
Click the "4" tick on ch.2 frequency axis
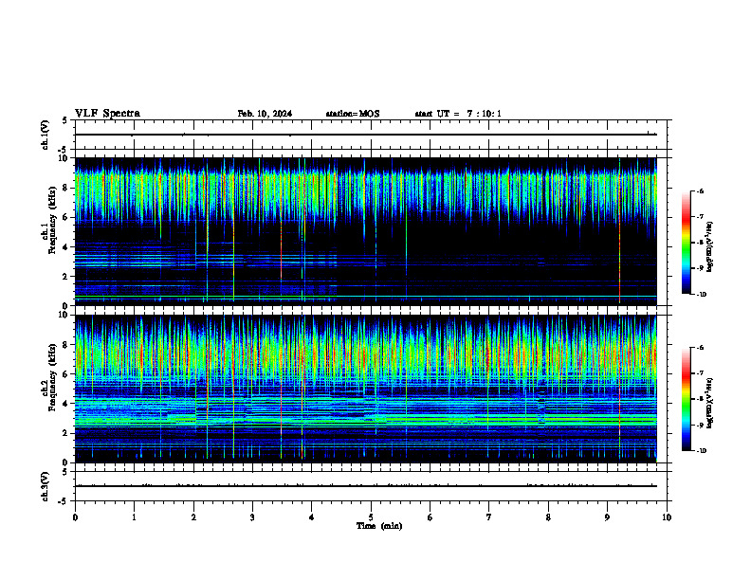click(x=66, y=404)
